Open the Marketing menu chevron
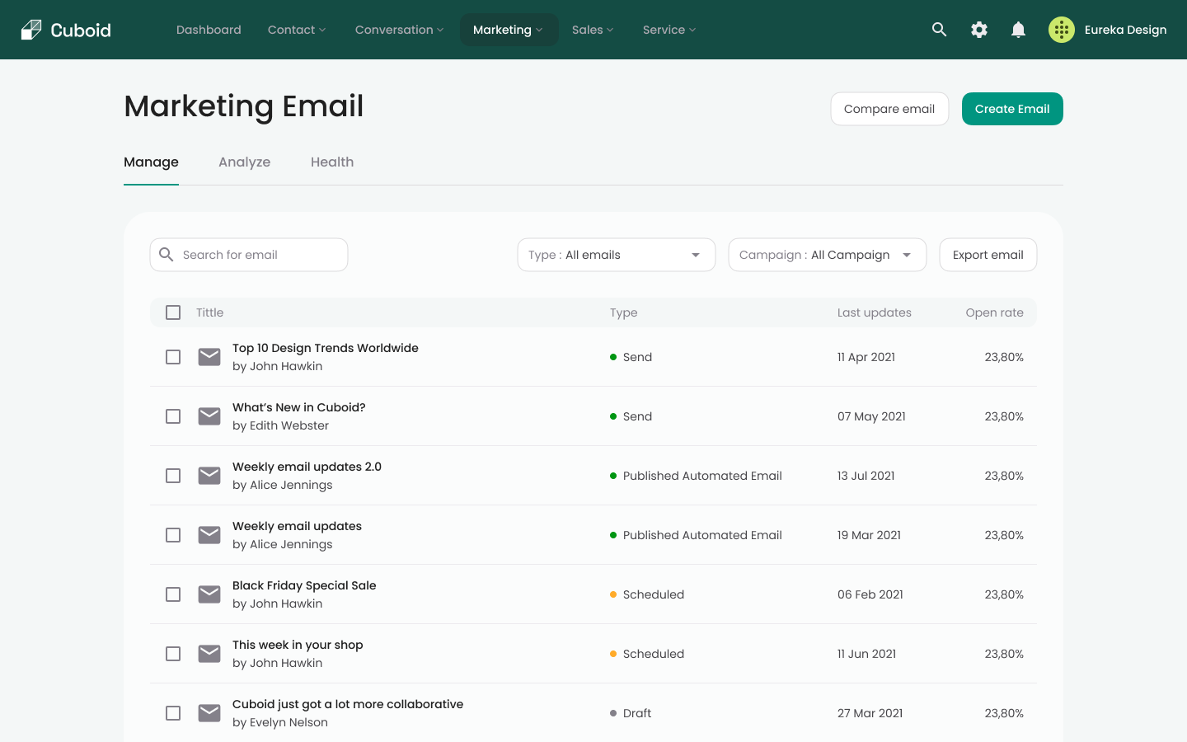This screenshot has width=1187, height=742. click(x=540, y=30)
